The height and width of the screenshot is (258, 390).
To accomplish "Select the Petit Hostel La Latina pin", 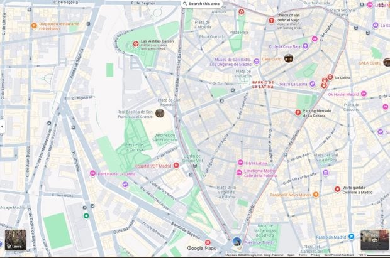I will 92,173.
